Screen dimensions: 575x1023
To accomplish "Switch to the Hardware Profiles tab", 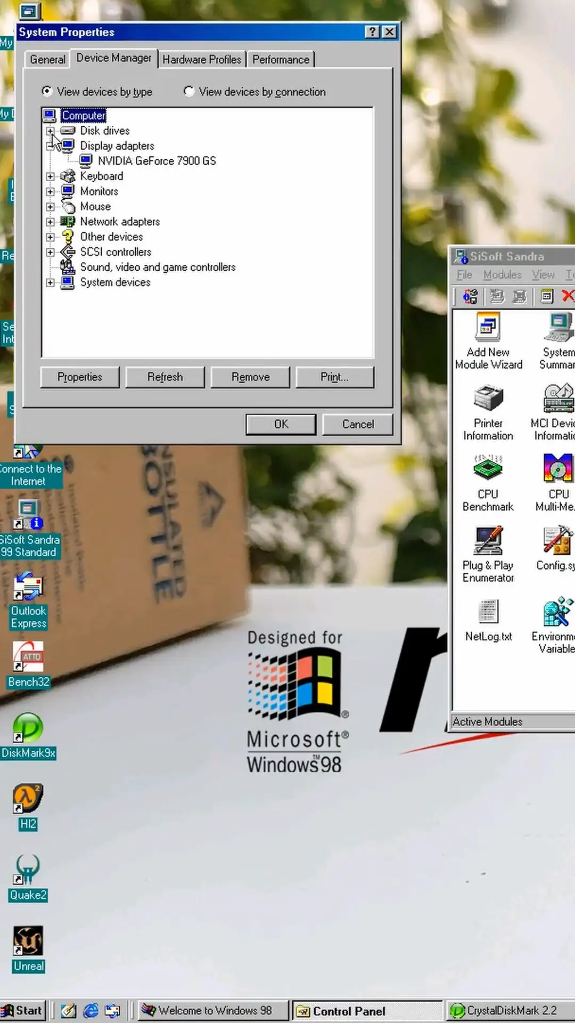I will tap(202, 60).
